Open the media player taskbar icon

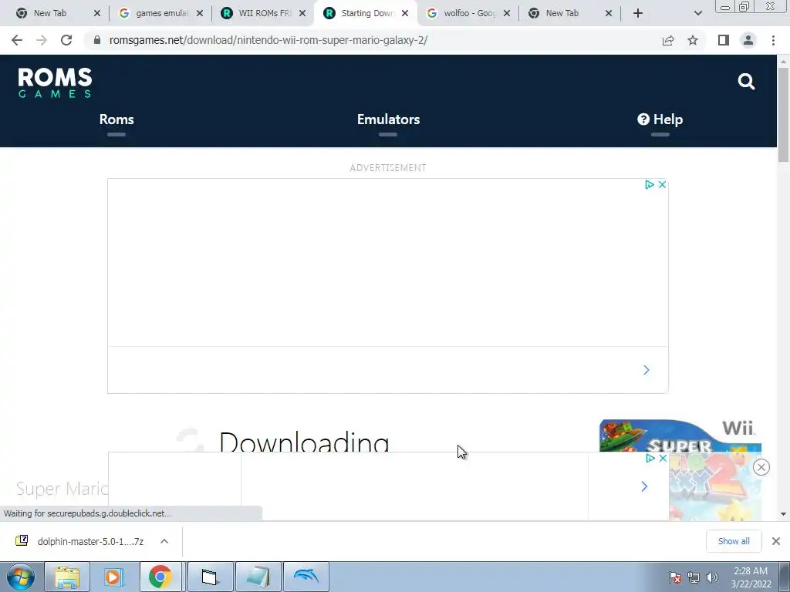point(114,577)
